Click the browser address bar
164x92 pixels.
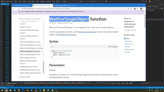[x=73, y=8]
